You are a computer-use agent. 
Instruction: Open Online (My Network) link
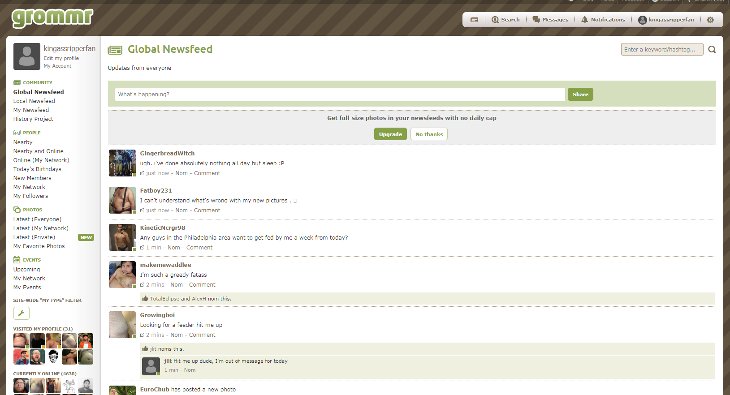[x=41, y=160]
